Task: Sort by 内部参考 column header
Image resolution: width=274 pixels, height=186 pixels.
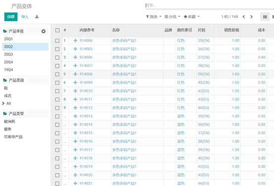Action: 87,30
